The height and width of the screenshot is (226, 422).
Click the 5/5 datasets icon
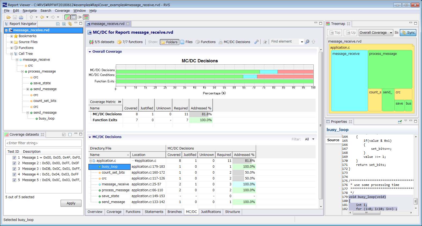91,42
